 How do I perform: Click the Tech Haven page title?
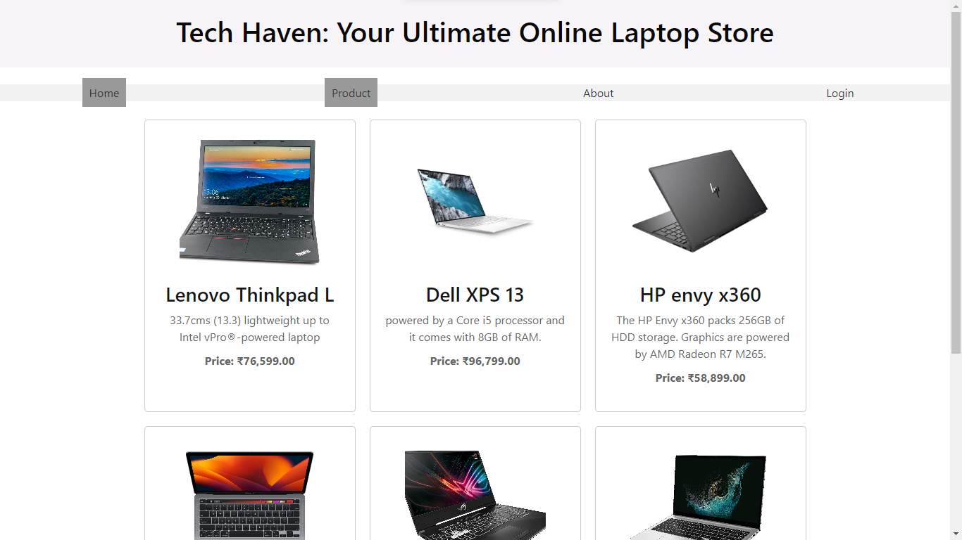(475, 32)
